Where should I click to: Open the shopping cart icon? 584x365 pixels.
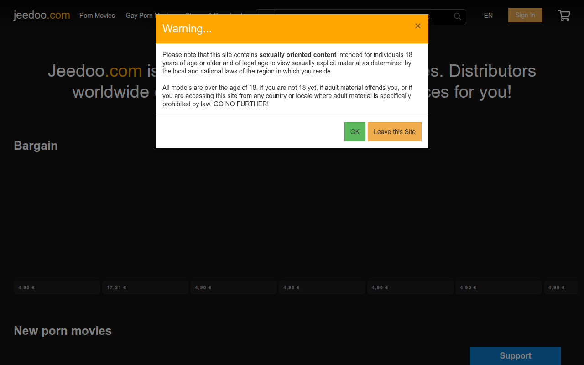coord(564,16)
